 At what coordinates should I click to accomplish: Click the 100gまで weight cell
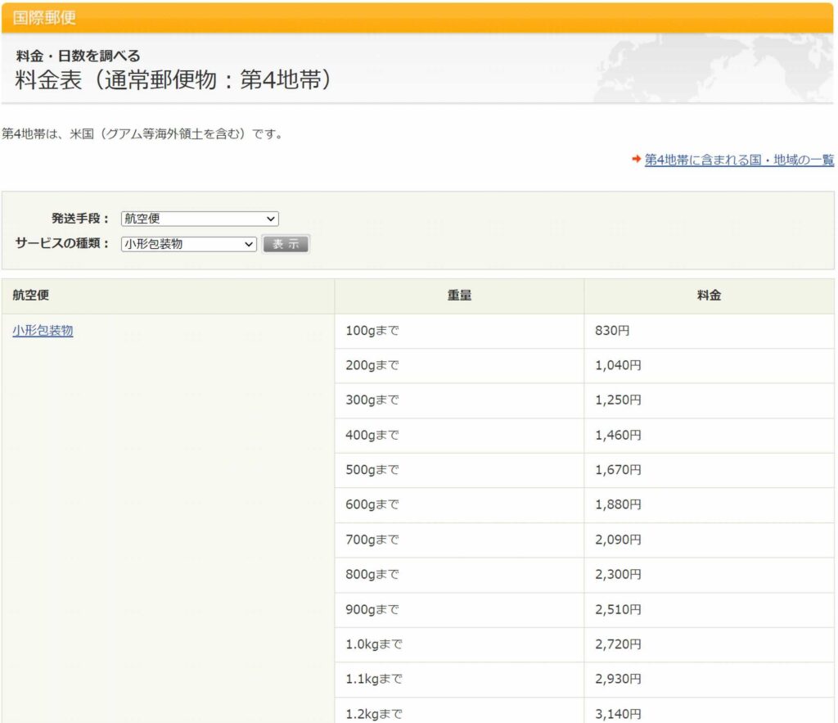372,331
